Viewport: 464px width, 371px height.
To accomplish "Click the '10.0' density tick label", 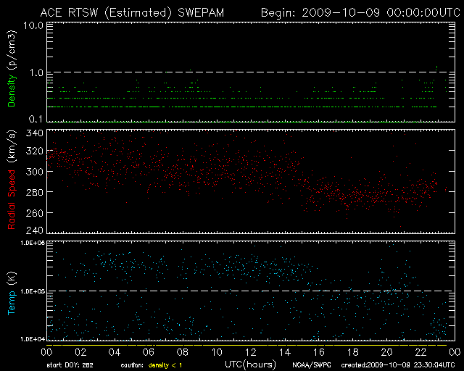I will (33, 25).
